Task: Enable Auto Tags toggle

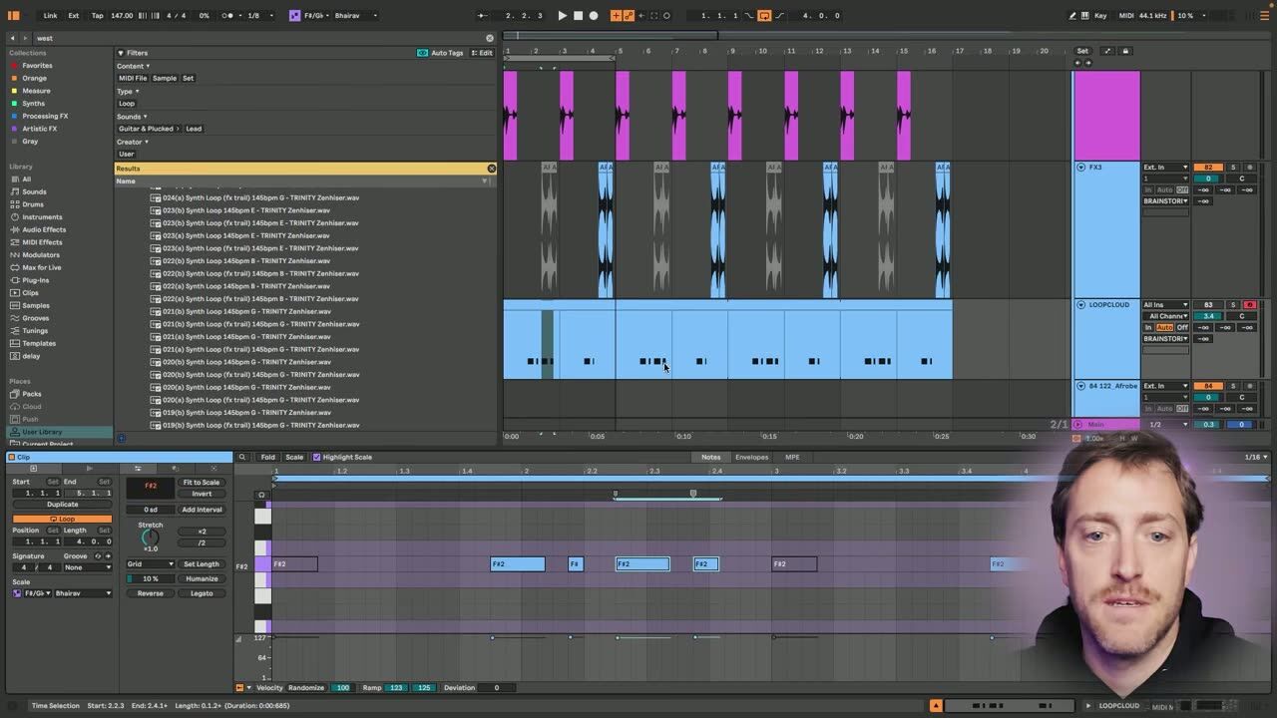Action: (440, 53)
